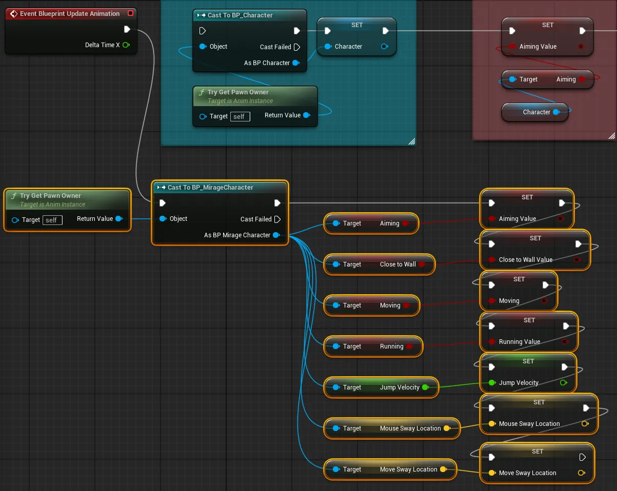The height and width of the screenshot is (491, 617).
Task: Select the Cast To BP_MirageCharacter node title
Action: [210, 188]
